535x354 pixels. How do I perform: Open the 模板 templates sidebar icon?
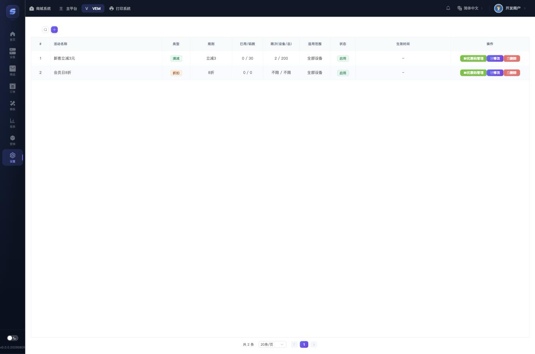12,105
